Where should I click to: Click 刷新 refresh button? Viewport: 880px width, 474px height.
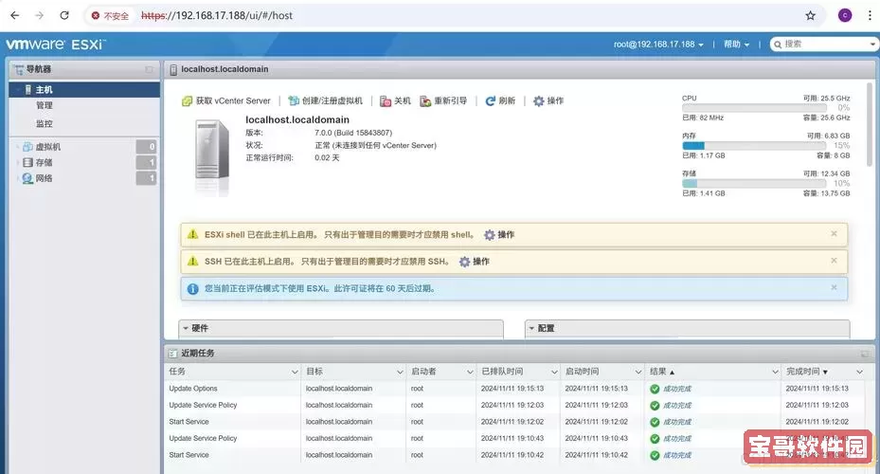coord(500,100)
